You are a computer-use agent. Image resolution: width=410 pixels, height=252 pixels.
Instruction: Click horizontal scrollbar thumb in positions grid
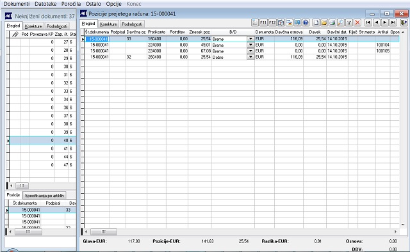(104, 232)
